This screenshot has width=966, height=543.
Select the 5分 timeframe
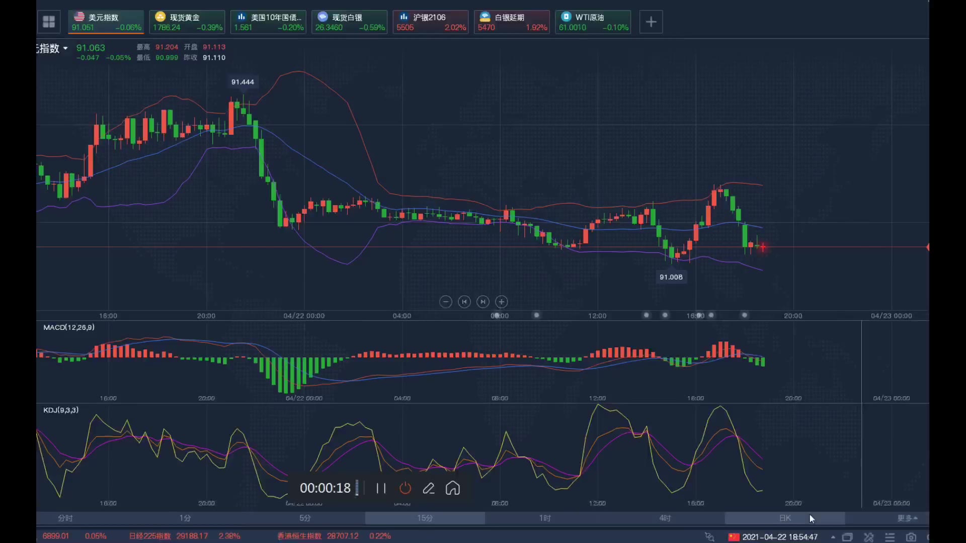click(305, 518)
